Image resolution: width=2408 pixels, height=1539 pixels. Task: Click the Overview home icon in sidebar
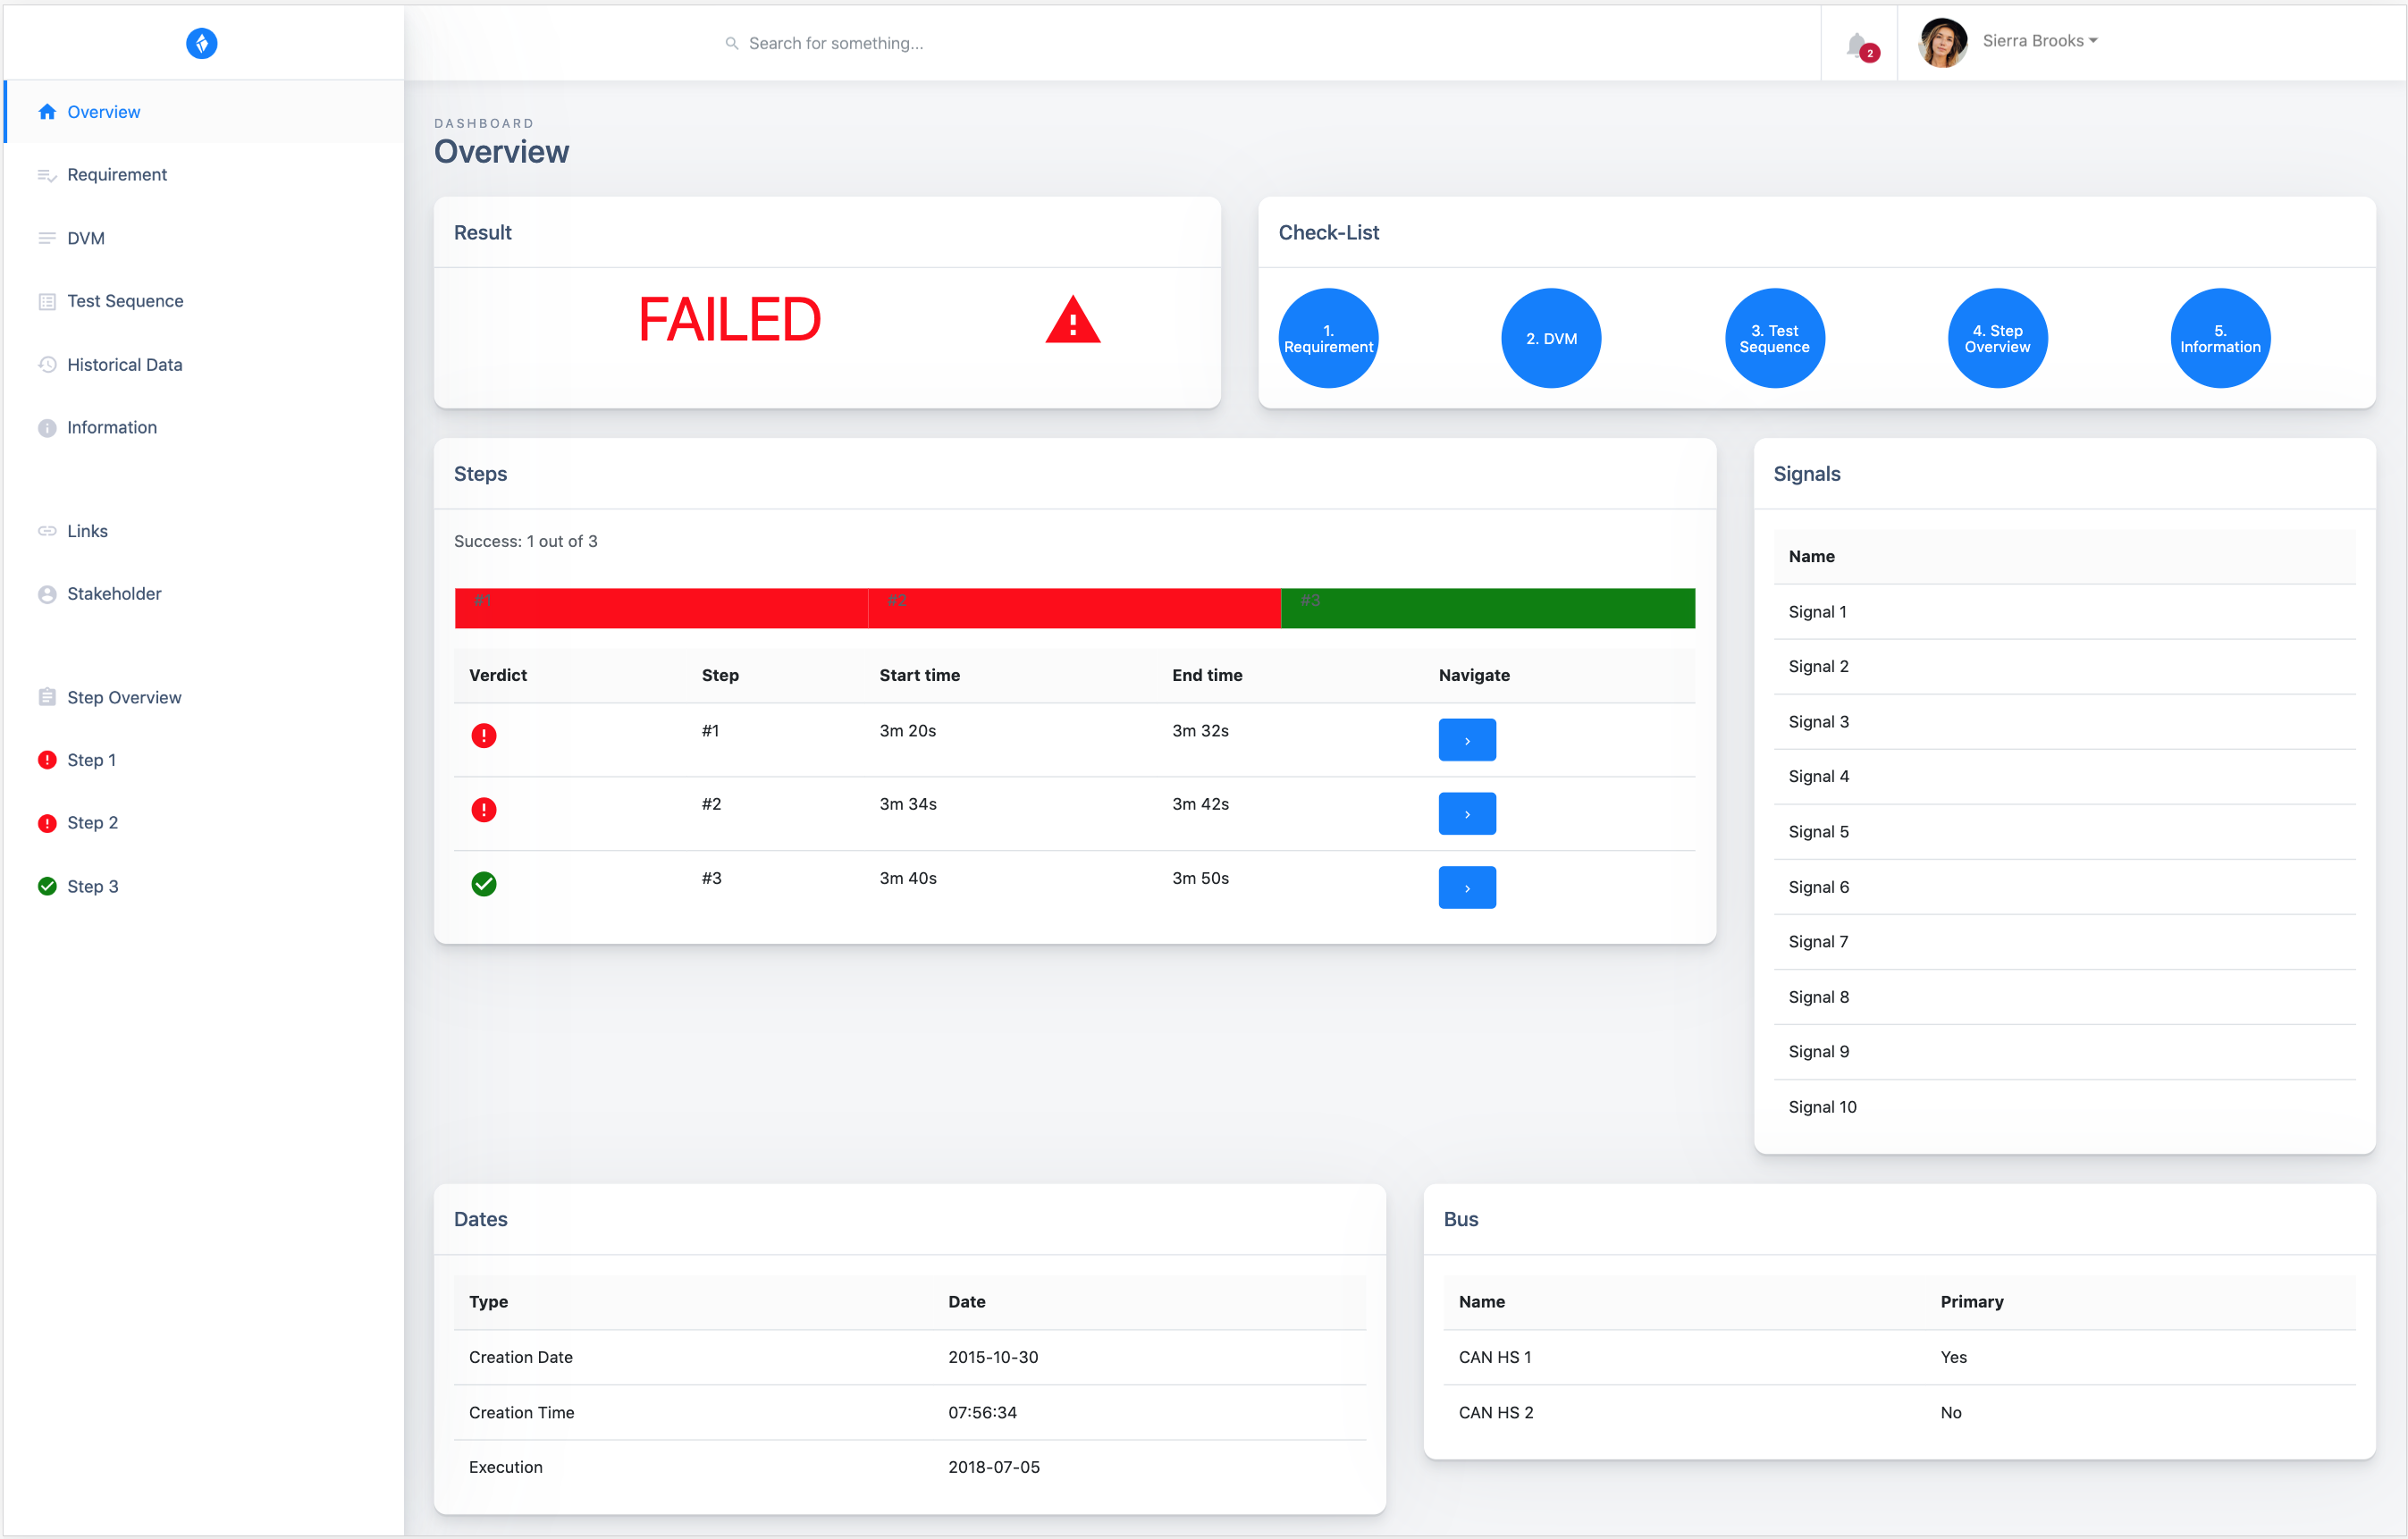(x=47, y=112)
